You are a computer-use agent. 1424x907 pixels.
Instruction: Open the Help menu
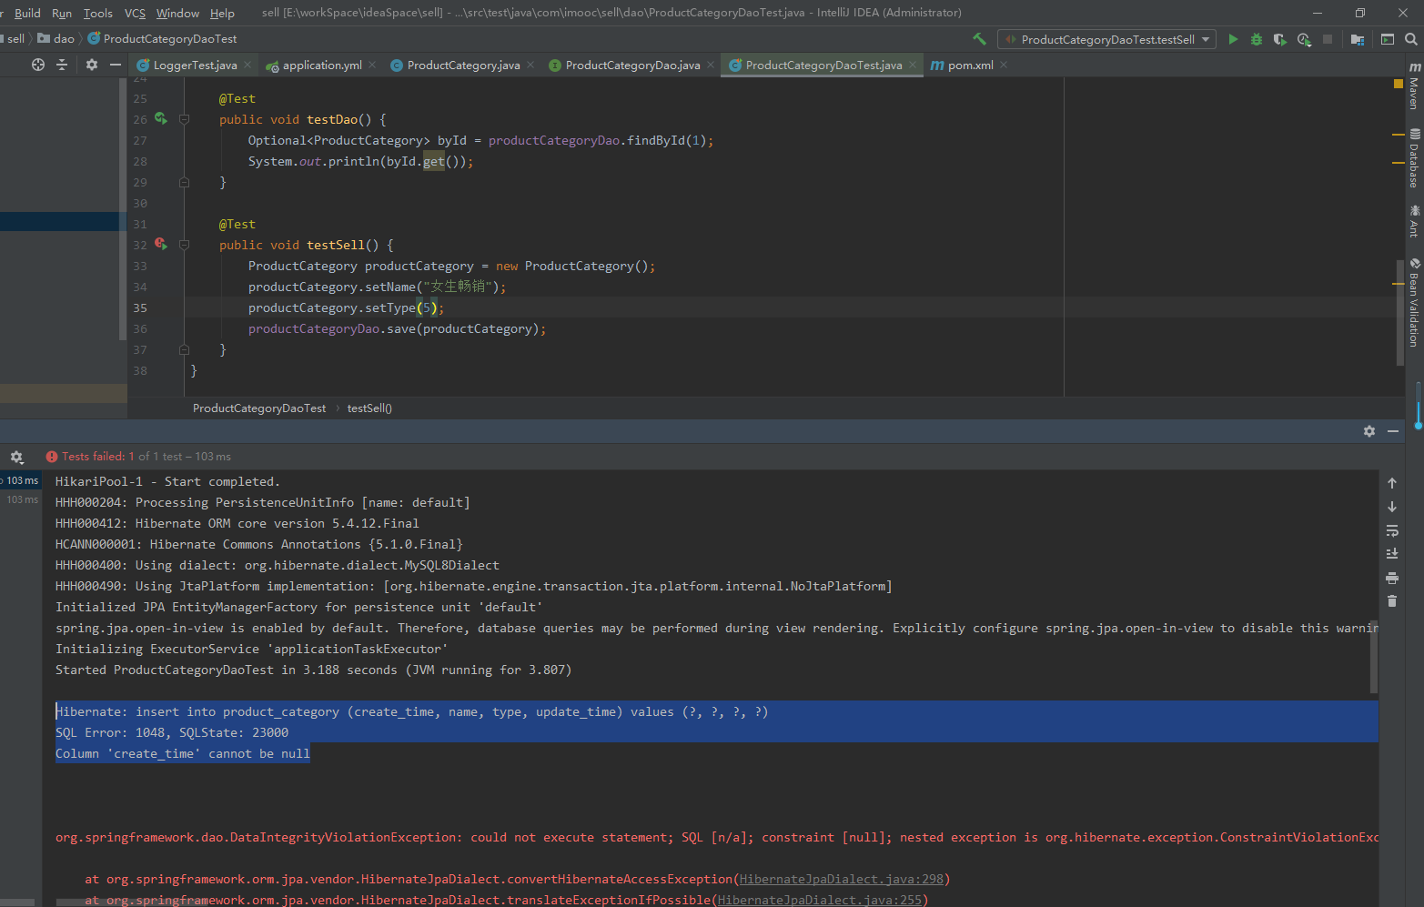[222, 13]
